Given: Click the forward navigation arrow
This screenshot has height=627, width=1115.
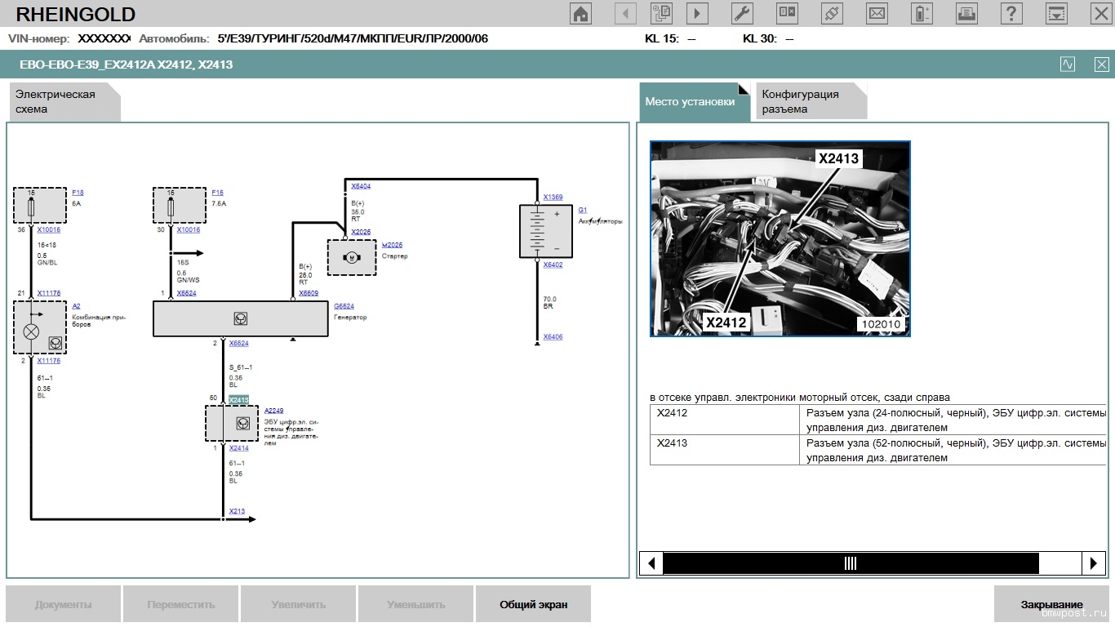Looking at the screenshot, I should tap(697, 13).
